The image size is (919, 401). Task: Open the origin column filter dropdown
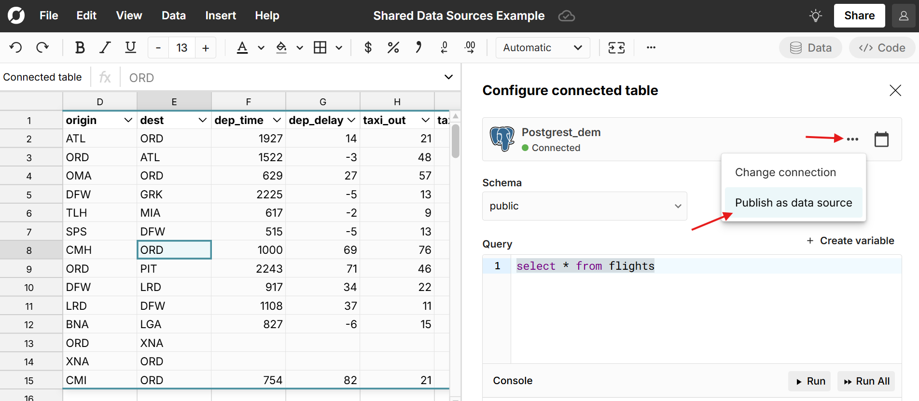128,120
